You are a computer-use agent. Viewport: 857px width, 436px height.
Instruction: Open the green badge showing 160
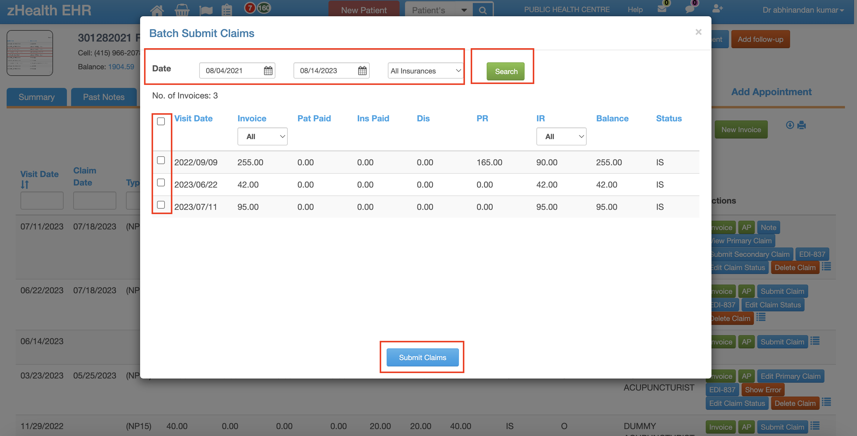[264, 8]
